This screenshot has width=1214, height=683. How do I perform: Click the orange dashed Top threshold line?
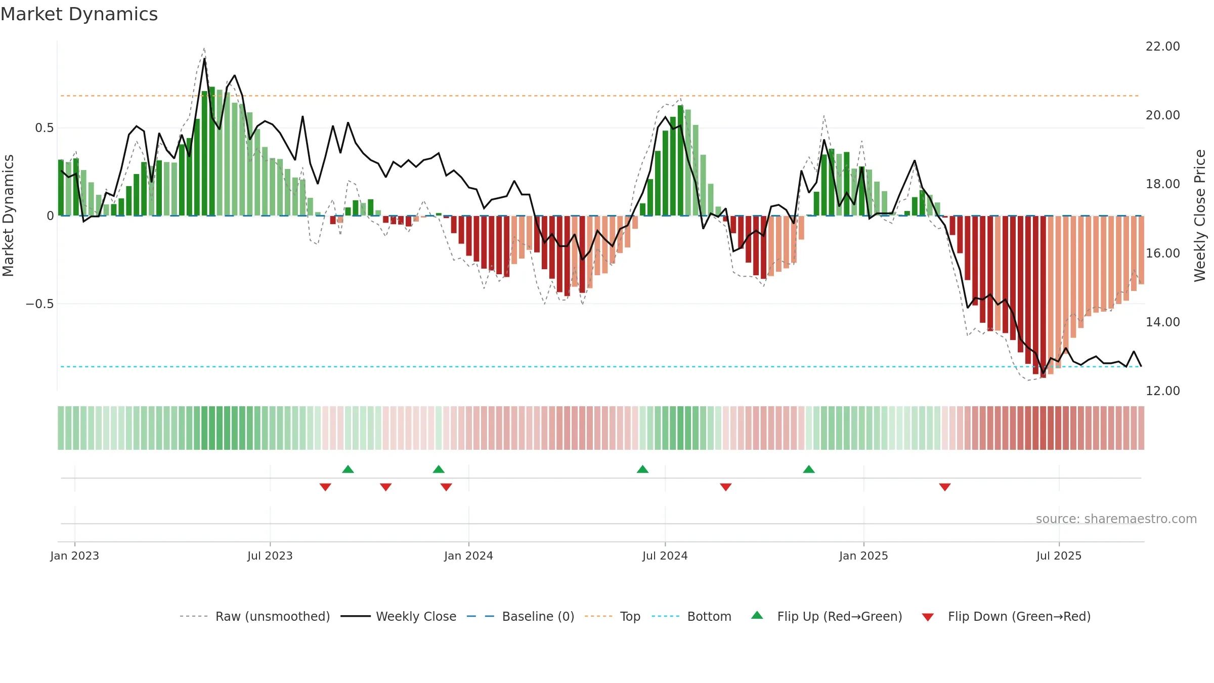pyautogui.click(x=600, y=96)
